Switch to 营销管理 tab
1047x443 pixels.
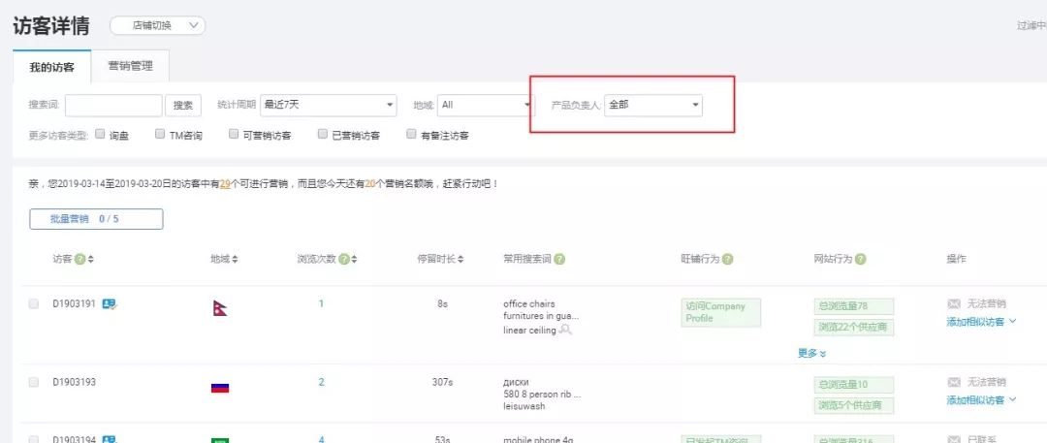(130, 66)
